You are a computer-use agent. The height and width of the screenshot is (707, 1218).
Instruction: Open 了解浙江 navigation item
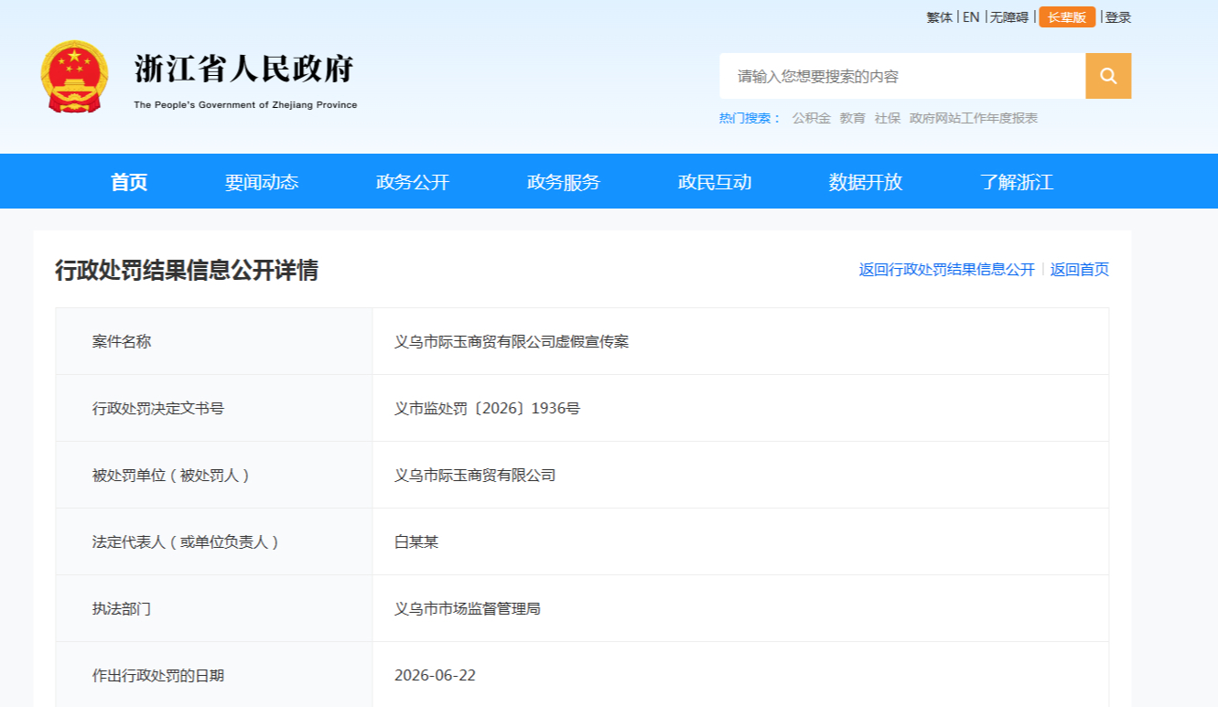[1017, 182]
